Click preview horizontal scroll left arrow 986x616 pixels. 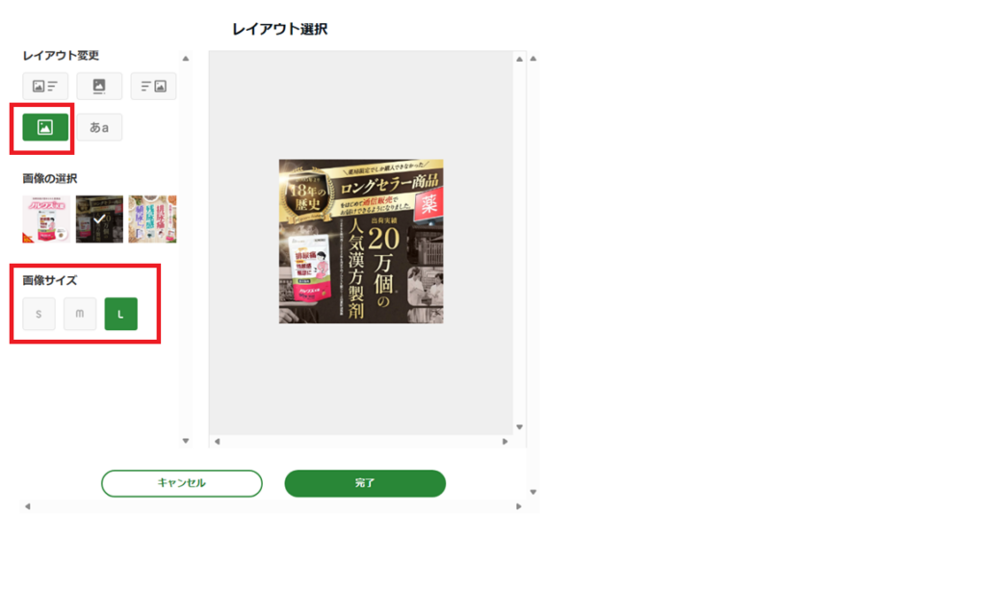pyautogui.click(x=218, y=441)
